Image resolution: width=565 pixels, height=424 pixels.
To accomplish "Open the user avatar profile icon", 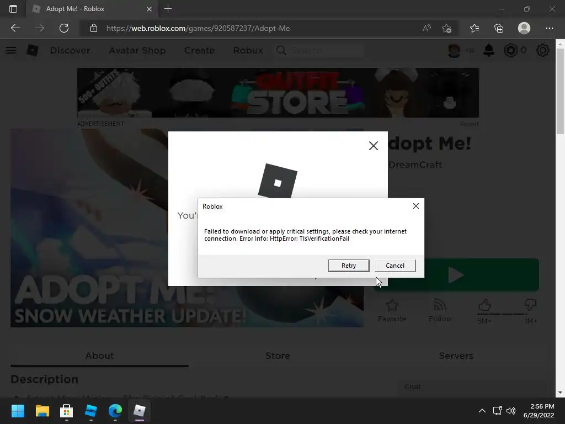I will 454,50.
